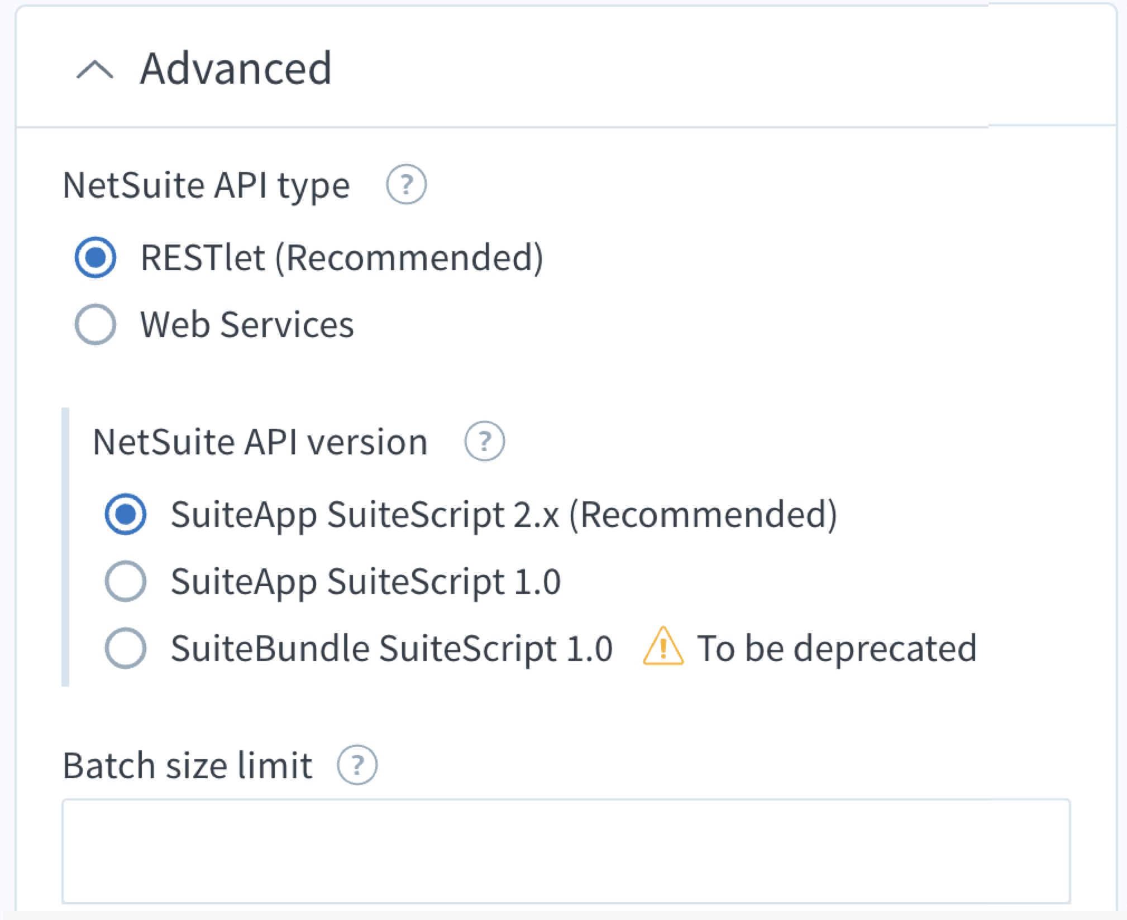1127x920 pixels.
Task: Select SuiteApp SuiteScript 2.x radio circle
Action: pos(126,514)
